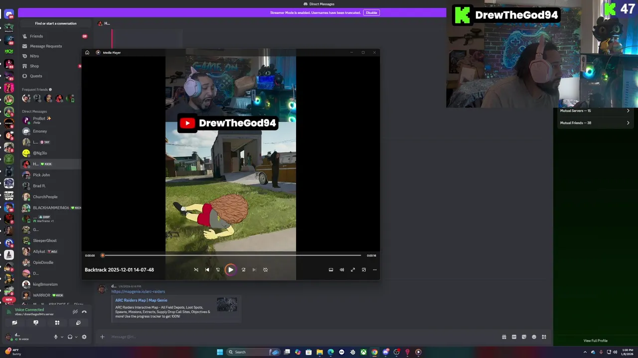Toggle repeat mode in Media Player
The image size is (638, 358).
pyautogui.click(x=265, y=269)
